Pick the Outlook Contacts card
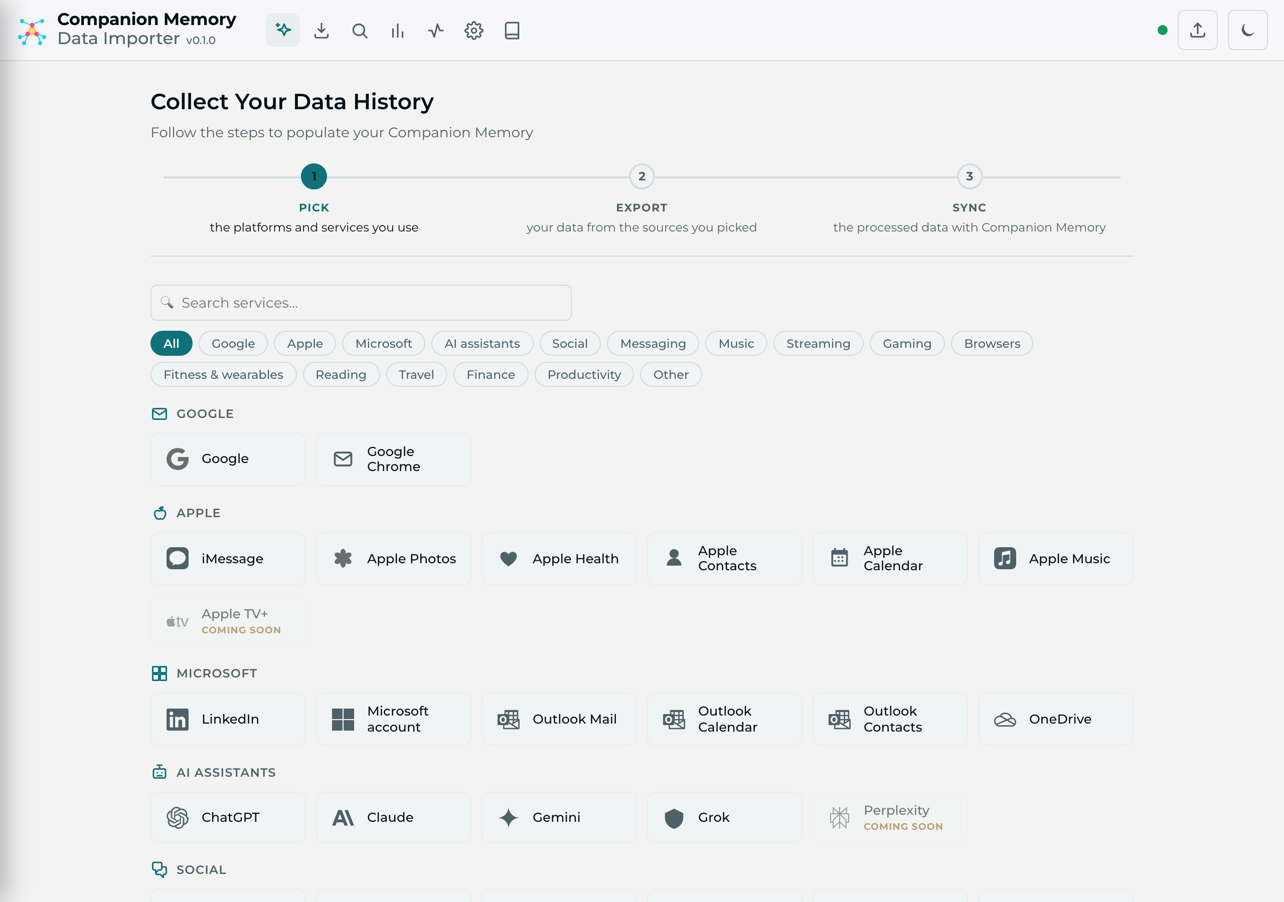Screen dimensions: 1284x902 click(890, 719)
